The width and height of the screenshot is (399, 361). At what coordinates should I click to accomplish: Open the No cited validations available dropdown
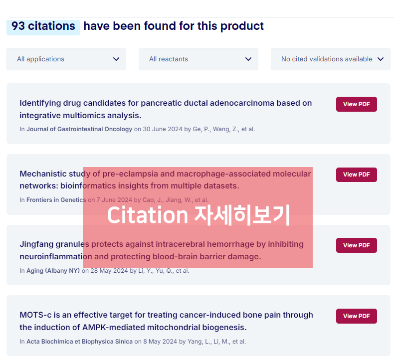coord(331,59)
